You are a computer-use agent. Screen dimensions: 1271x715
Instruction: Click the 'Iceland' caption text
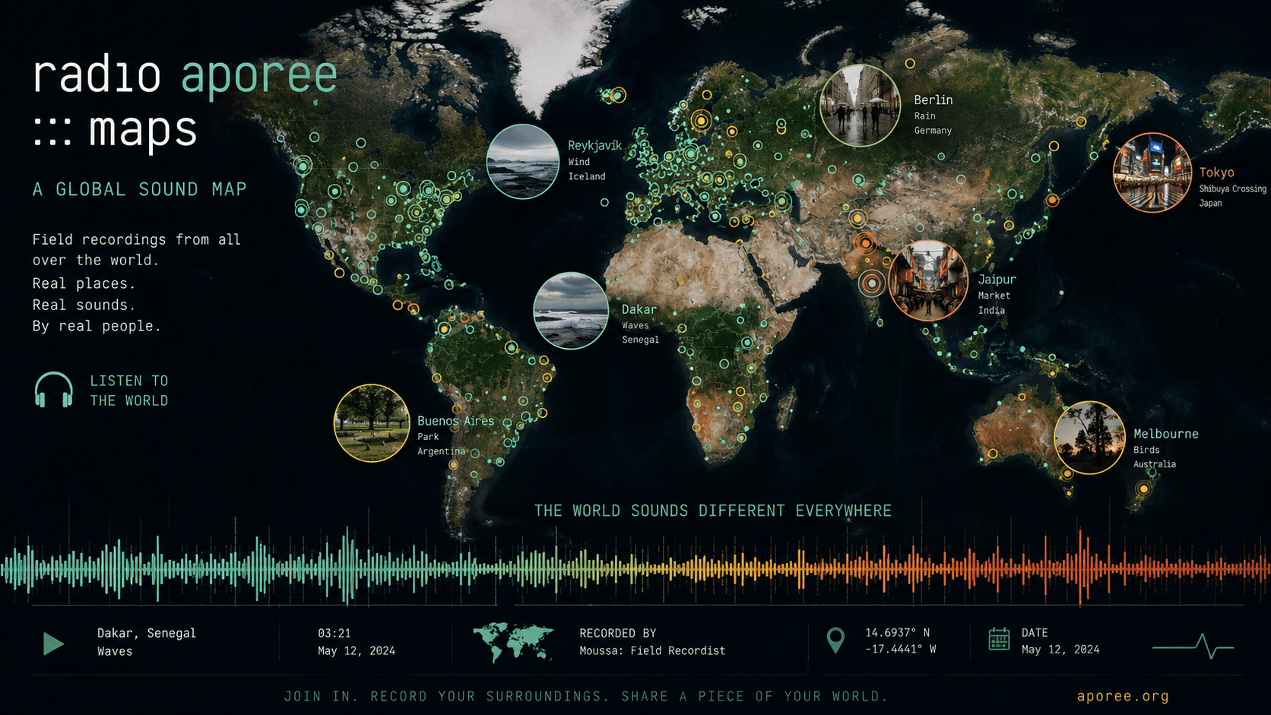[x=587, y=176]
